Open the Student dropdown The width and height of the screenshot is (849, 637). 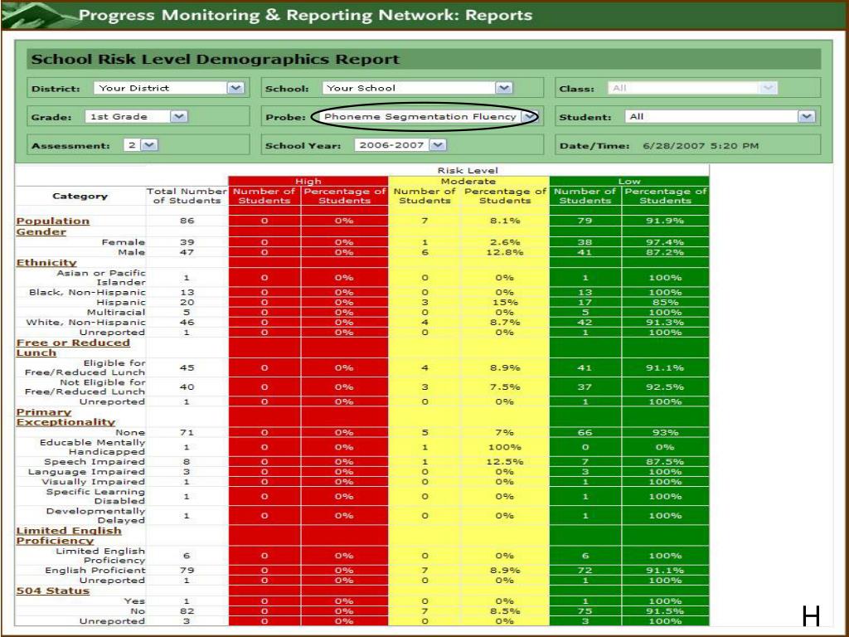[720, 116]
